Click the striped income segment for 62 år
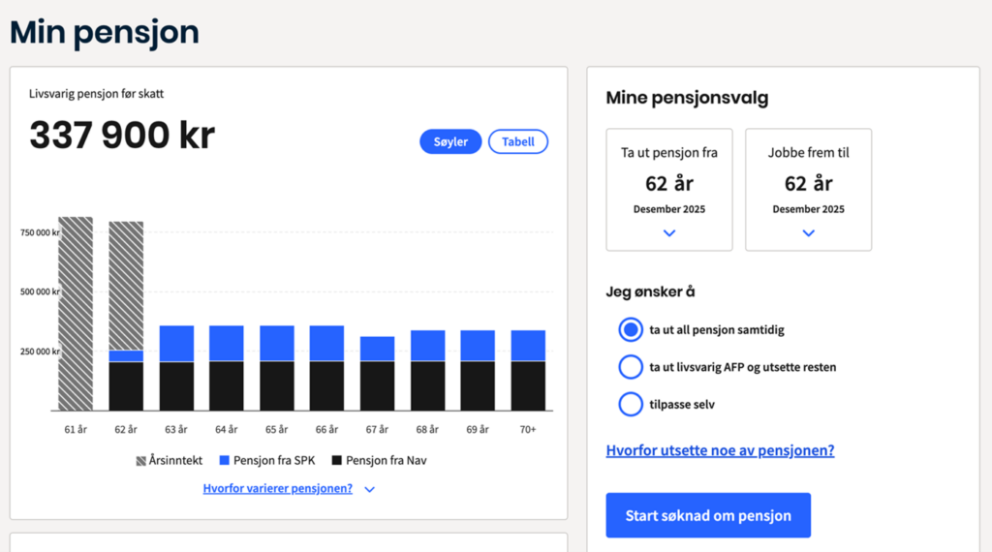This screenshot has height=552, width=992. pyautogui.click(x=126, y=286)
